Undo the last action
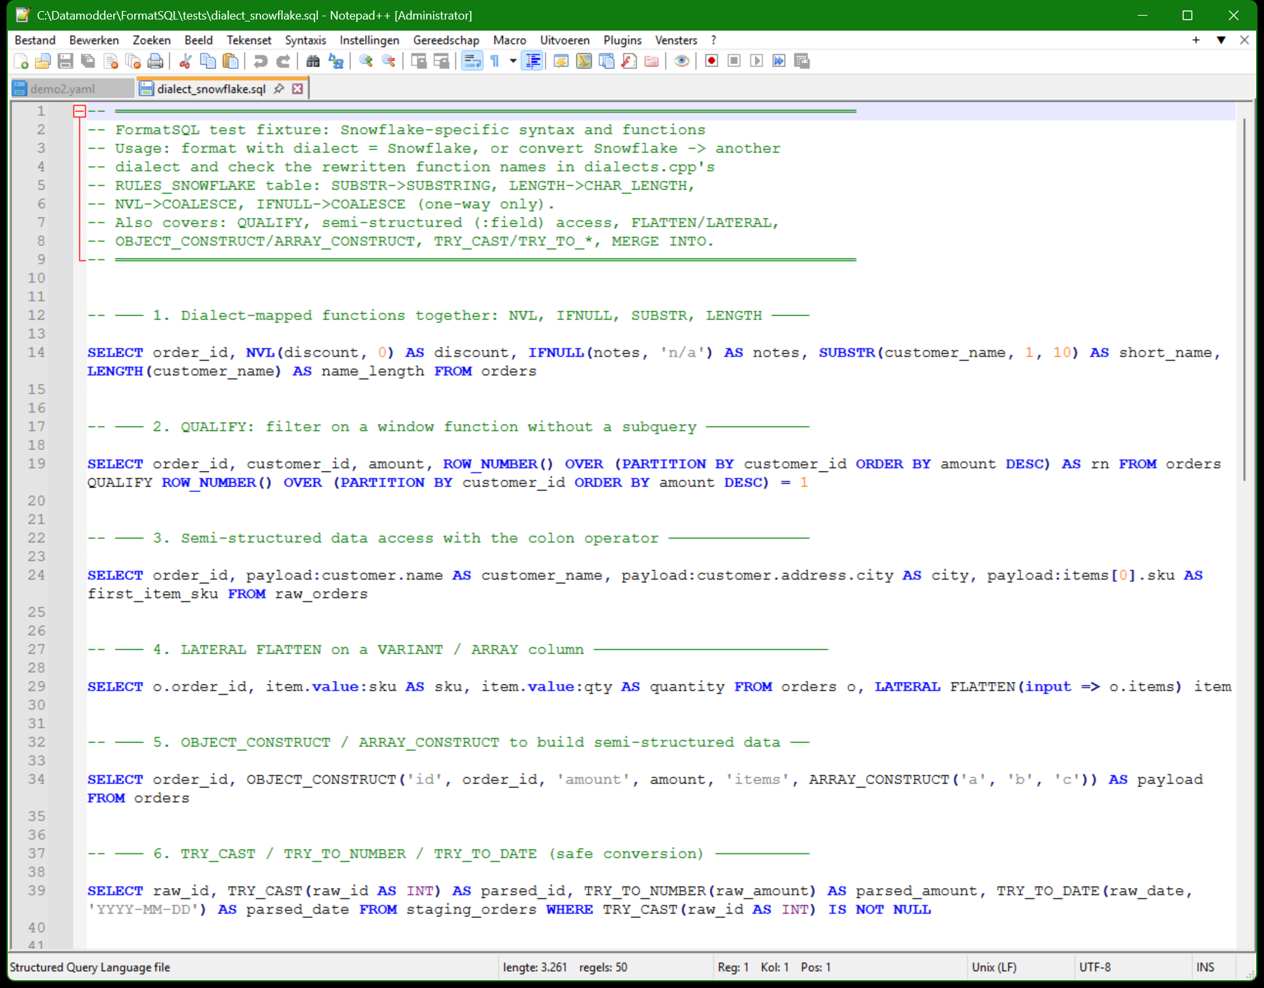1264x988 pixels. 260,61
